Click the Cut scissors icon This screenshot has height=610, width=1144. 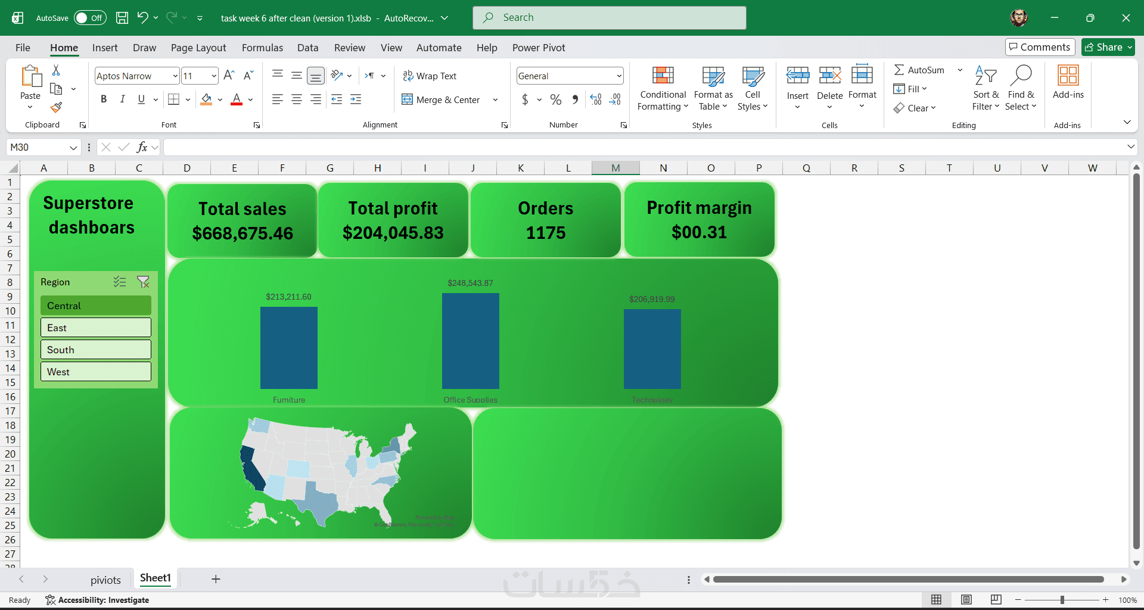point(56,70)
